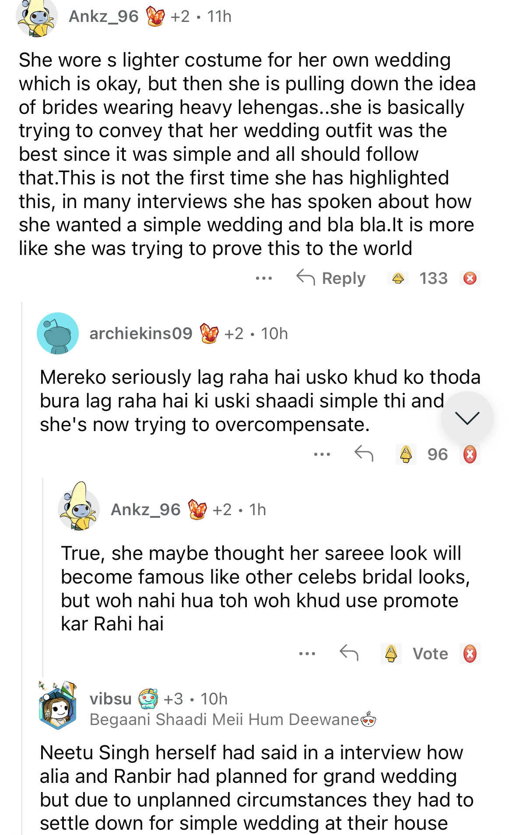
Task: Downvote Ankz_96's comment about lighter costume
Action: pos(470,278)
